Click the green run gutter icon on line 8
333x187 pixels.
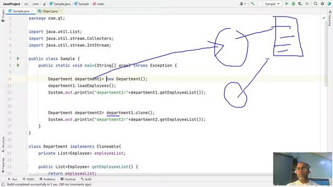[18, 65]
